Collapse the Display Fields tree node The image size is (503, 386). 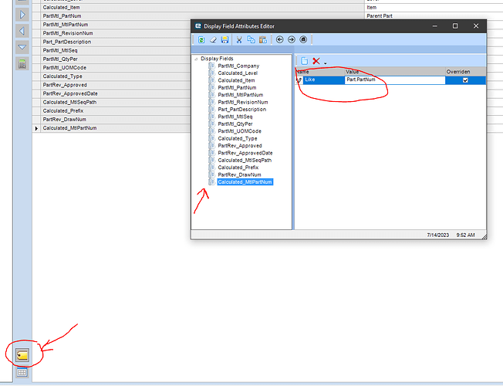point(196,59)
